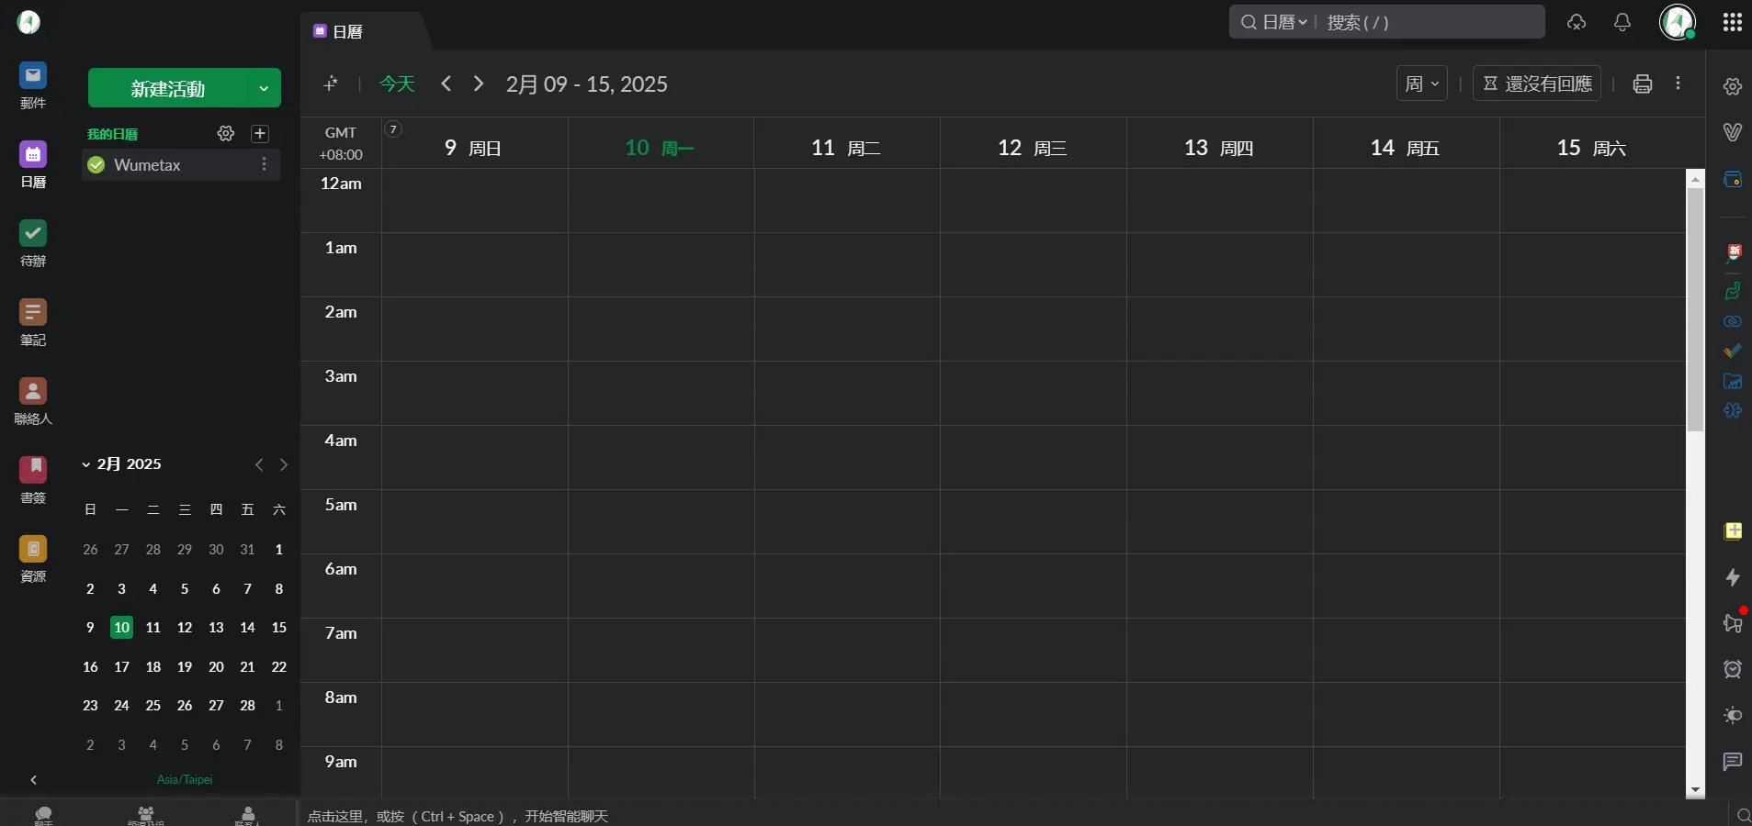The image size is (1752, 826).
Task: Open calendar settings gear beside 我的日曆
Action: pos(225,134)
